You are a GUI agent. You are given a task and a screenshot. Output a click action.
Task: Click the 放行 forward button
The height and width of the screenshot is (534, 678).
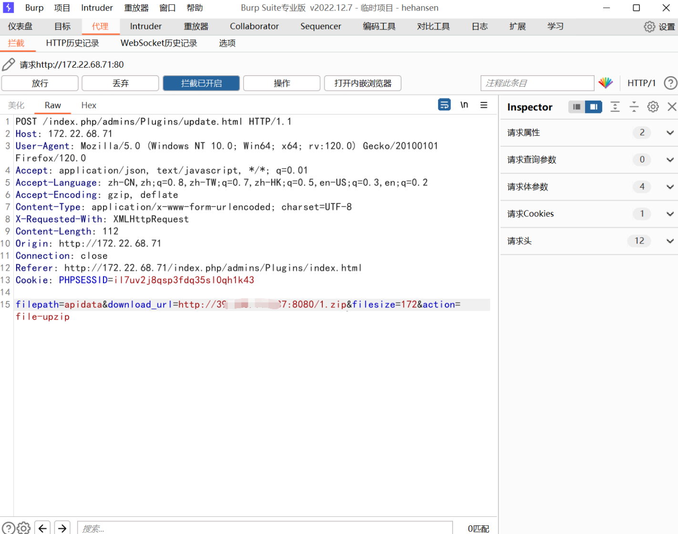[40, 83]
